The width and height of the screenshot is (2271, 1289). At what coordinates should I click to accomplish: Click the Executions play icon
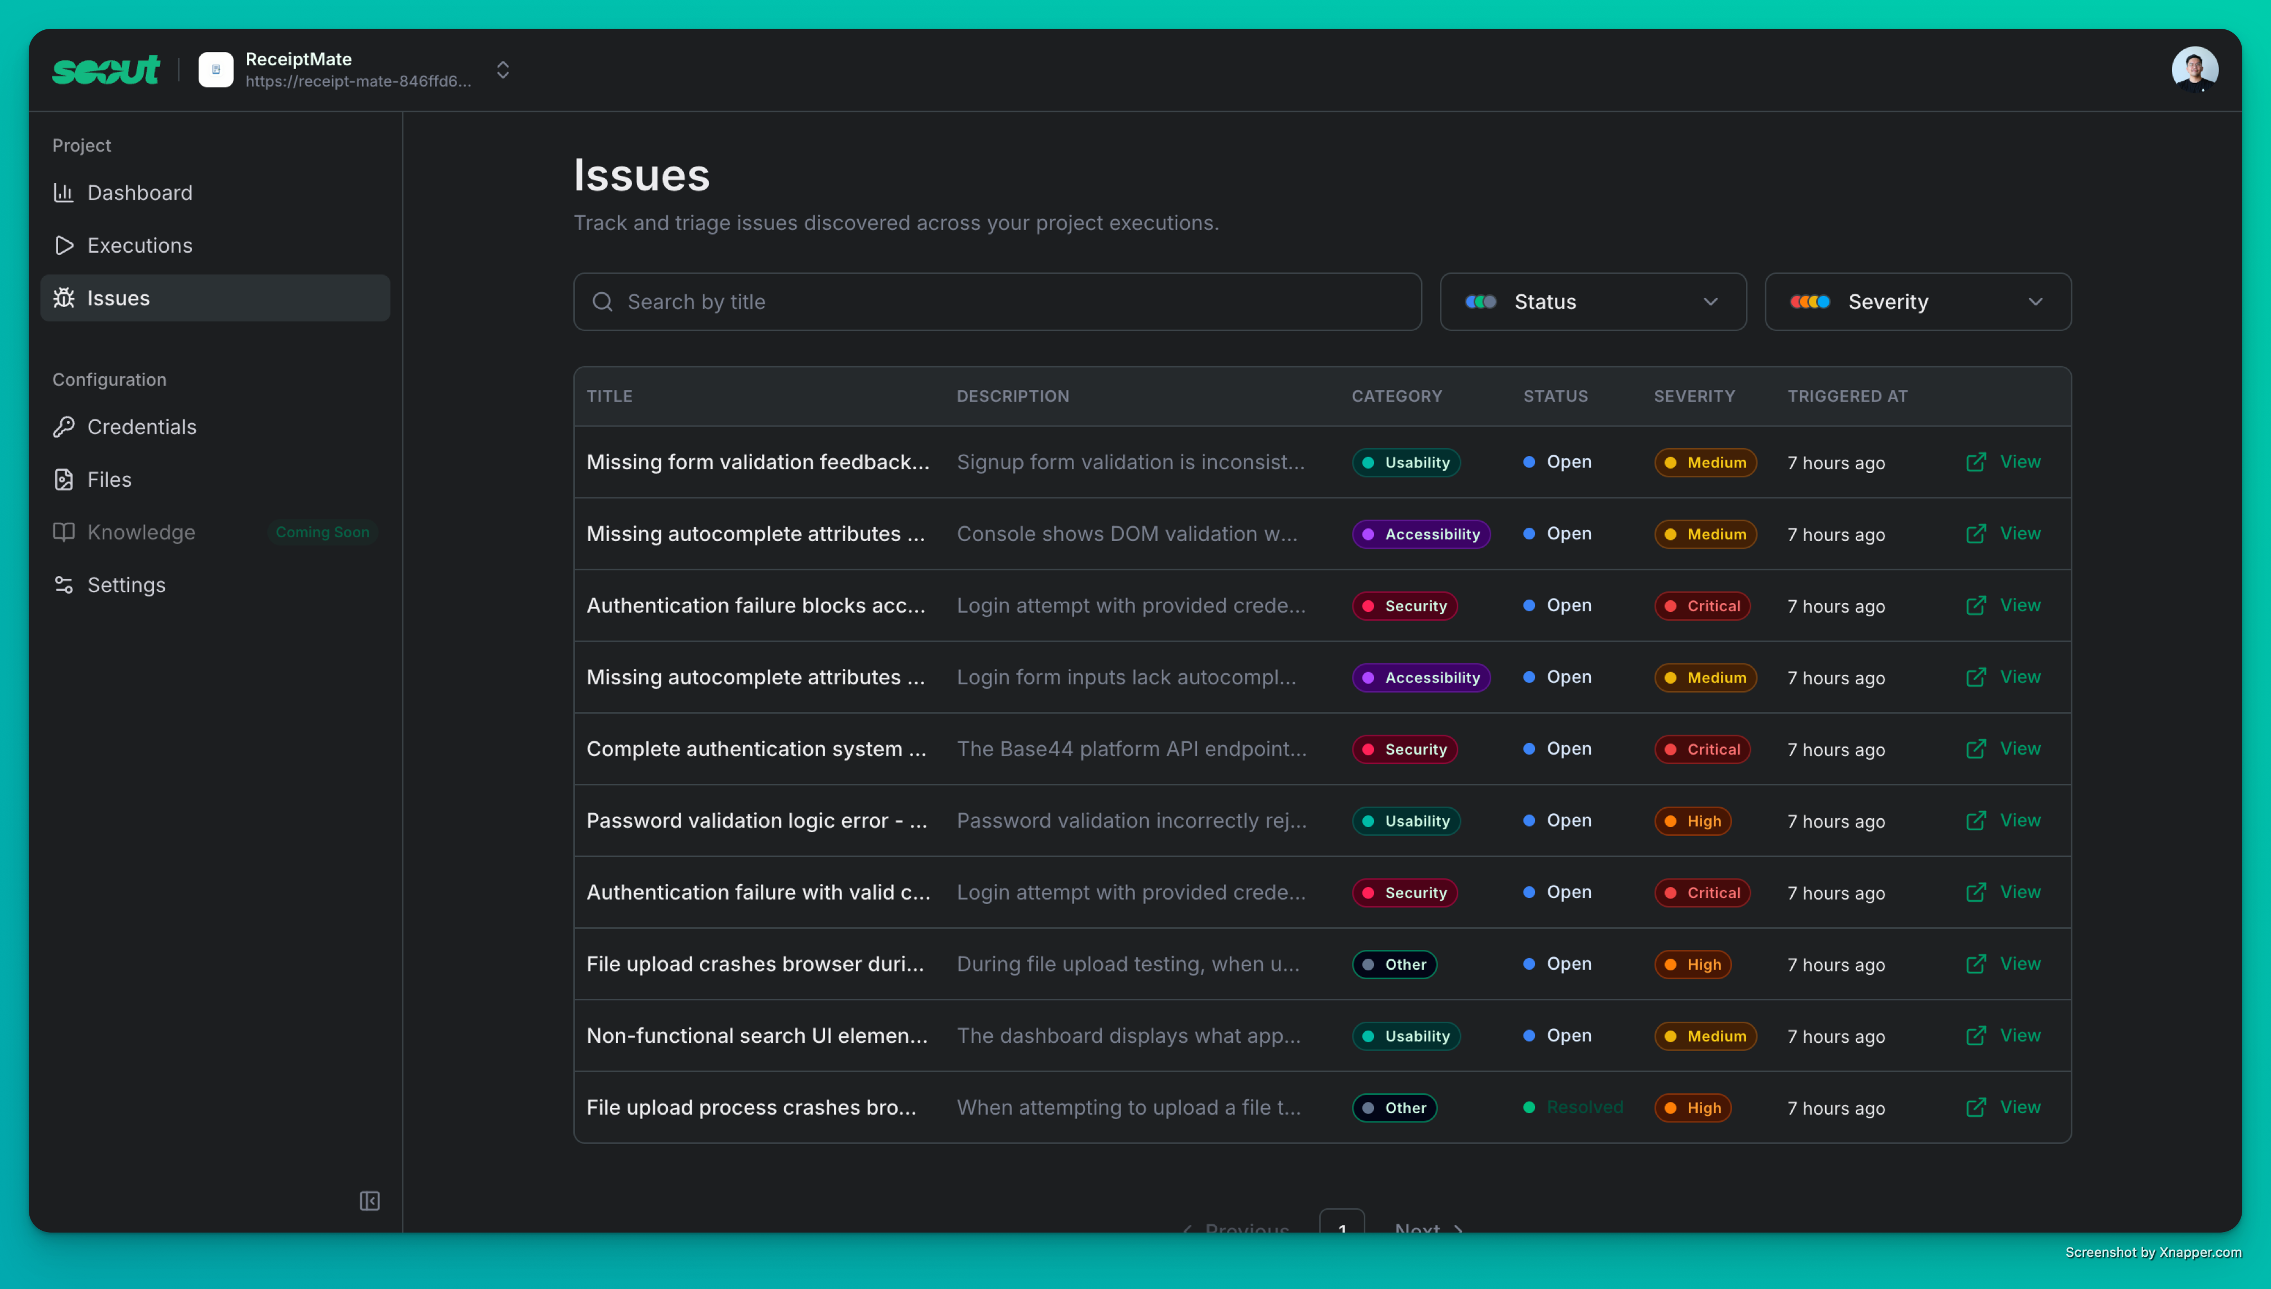[63, 245]
